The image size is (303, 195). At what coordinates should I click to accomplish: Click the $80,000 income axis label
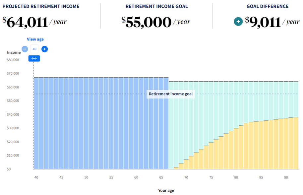(13, 60)
